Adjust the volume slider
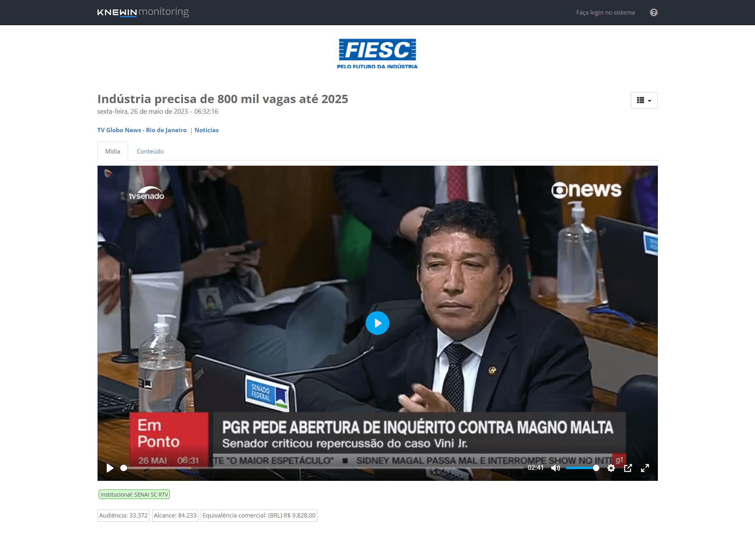 coord(582,468)
